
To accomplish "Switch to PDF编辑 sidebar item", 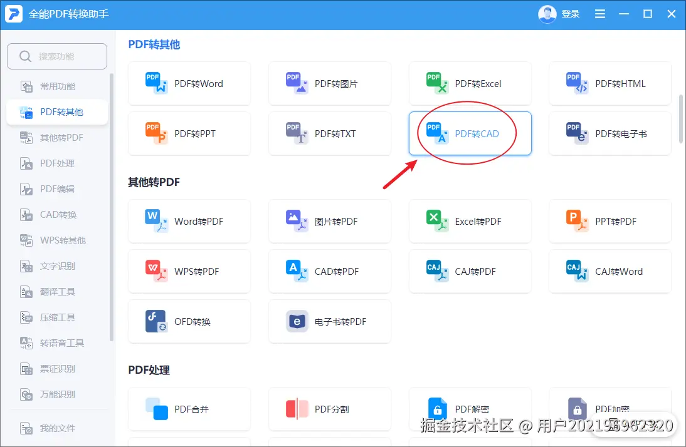I will [57, 189].
